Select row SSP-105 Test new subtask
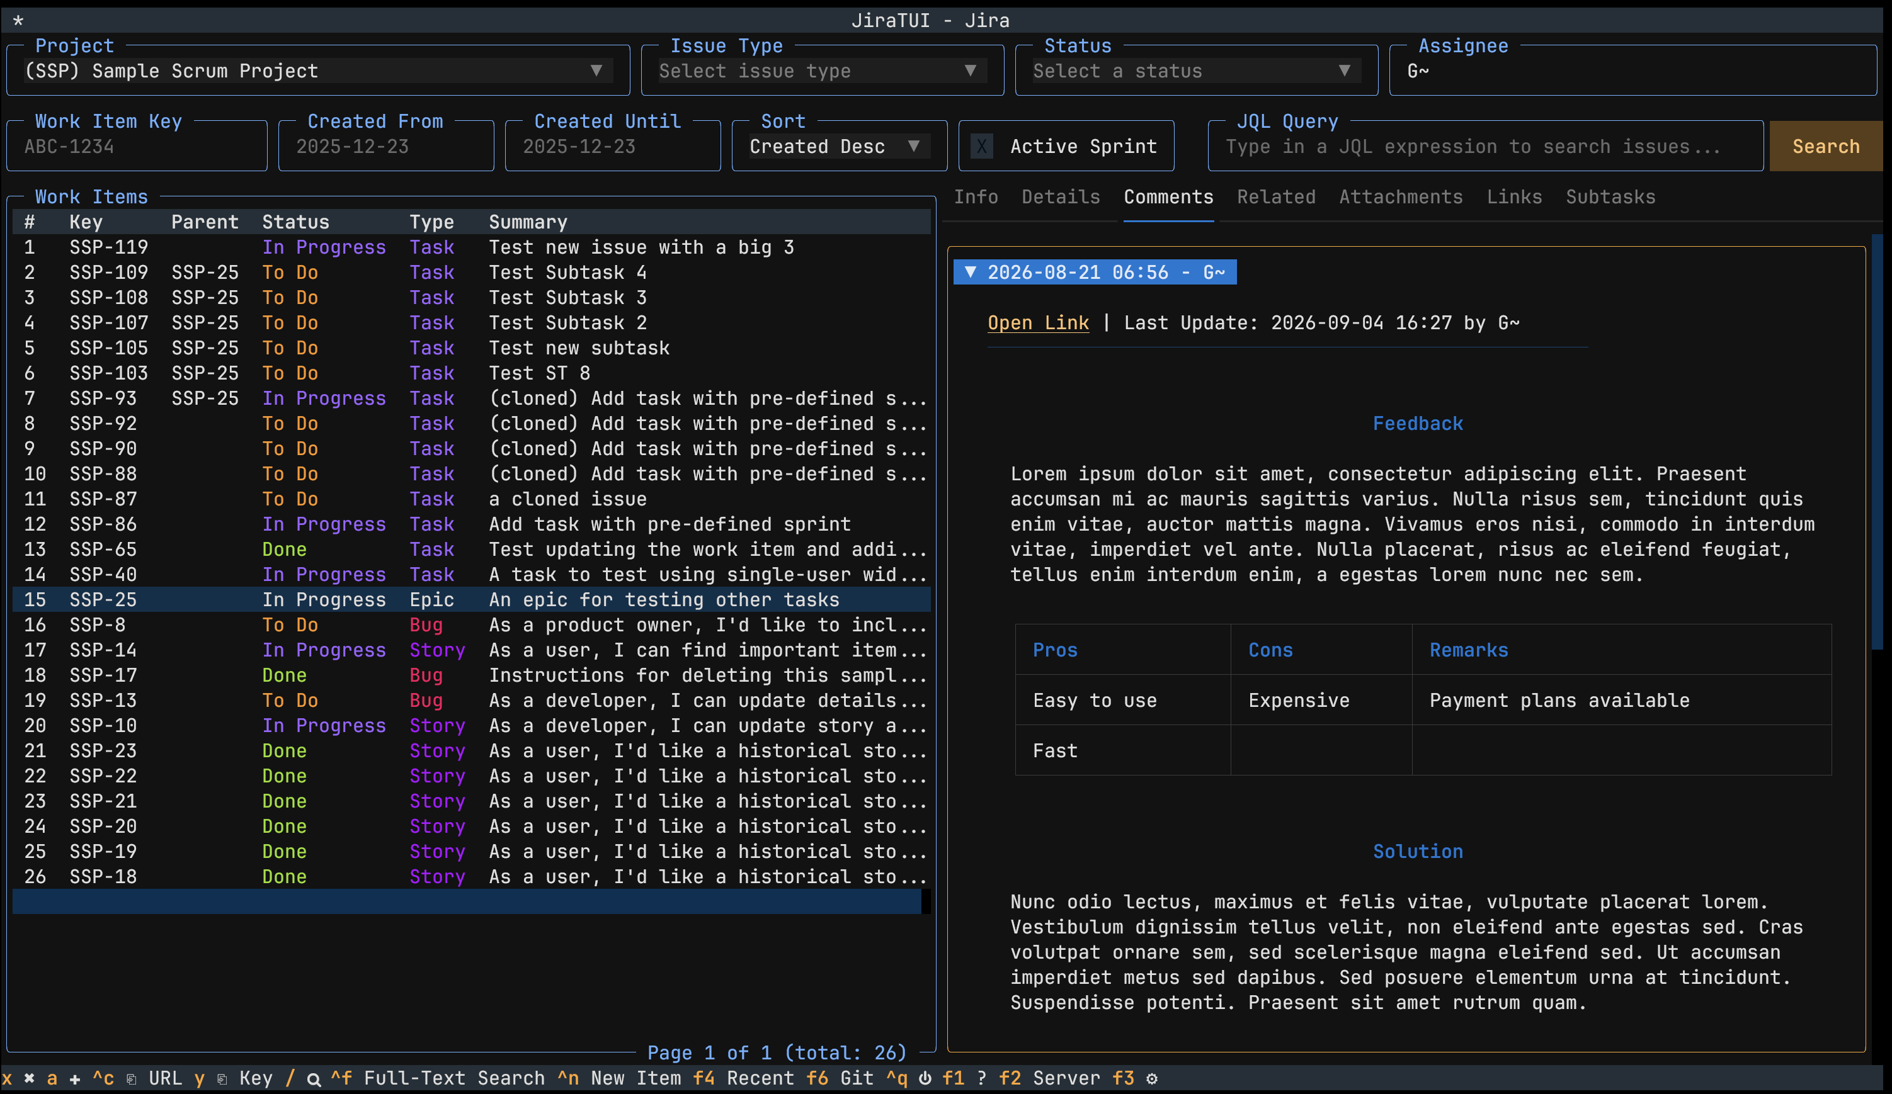The width and height of the screenshot is (1892, 1094). [x=472, y=348]
